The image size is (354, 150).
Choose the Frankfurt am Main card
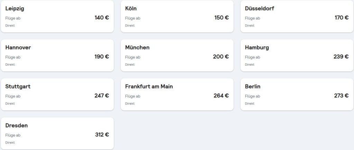pyautogui.click(x=177, y=94)
